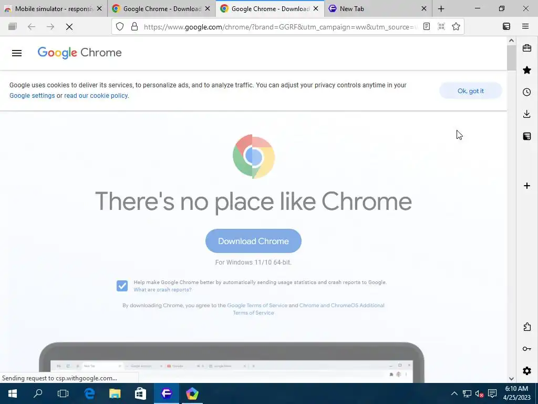Click the sidebar panel icon below downloads

[527, 136]
